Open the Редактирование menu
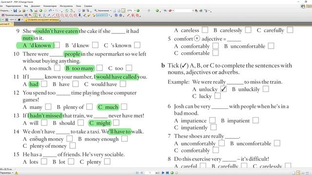The image size is (312, 175). click(x=13, y=6)
